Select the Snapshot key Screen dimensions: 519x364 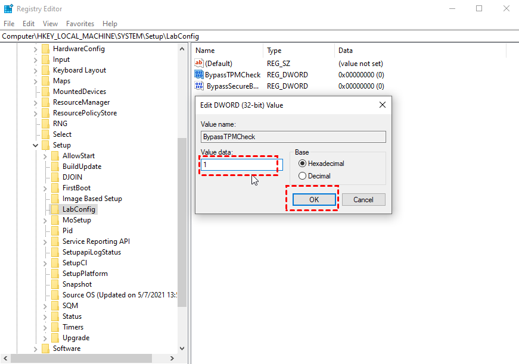point(77,284)
